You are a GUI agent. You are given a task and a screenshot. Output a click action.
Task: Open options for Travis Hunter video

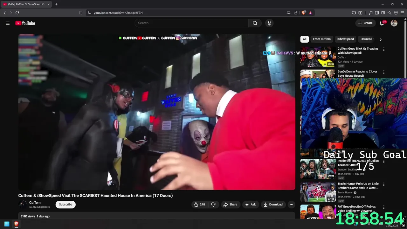click(x=384, y=184)
